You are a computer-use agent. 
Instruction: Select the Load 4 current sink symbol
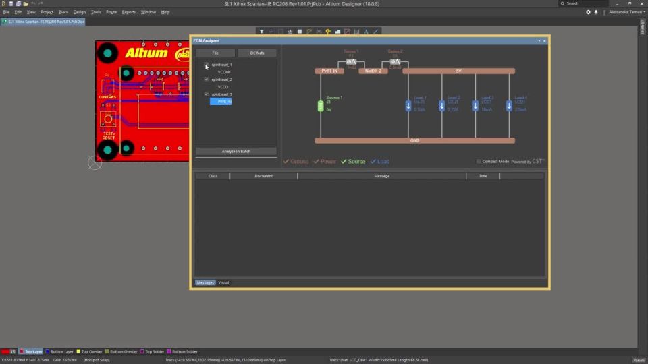pyautogui.click(x=509, y=106)
